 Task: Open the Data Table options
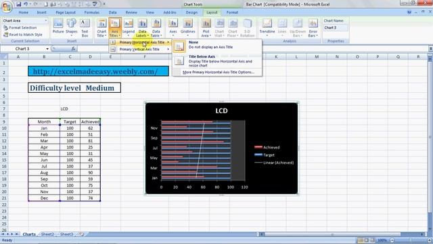tap(156, 28)
